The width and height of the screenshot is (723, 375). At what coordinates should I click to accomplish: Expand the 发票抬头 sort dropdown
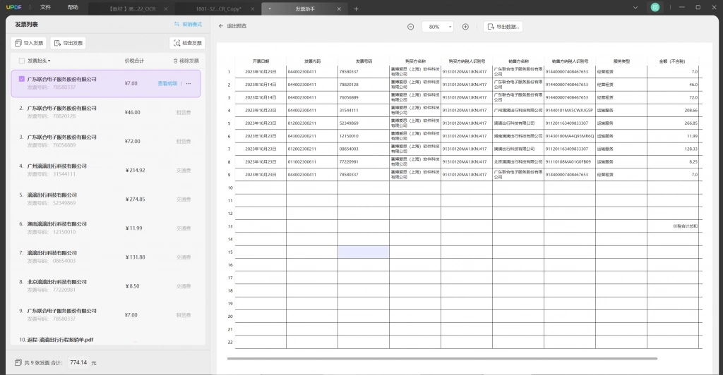[x=39, y=61]
